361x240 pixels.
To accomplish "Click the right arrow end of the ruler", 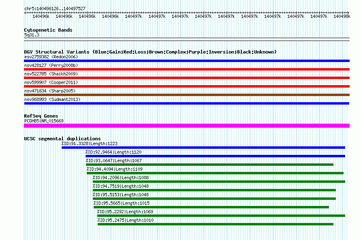I will (x=348, y=13).
